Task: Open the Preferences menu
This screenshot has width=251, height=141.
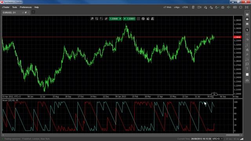Action: coord(25,7)
